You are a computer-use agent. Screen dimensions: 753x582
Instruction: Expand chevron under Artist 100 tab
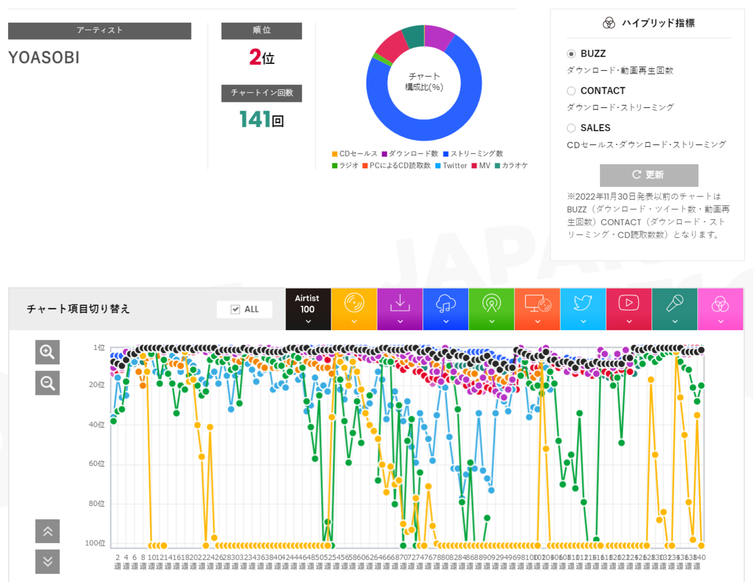point(307,321)
